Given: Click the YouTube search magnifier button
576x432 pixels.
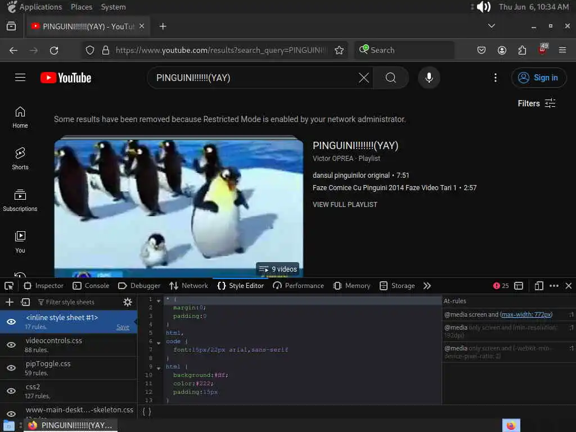Looking at the screenshot, I should [391, 78].
